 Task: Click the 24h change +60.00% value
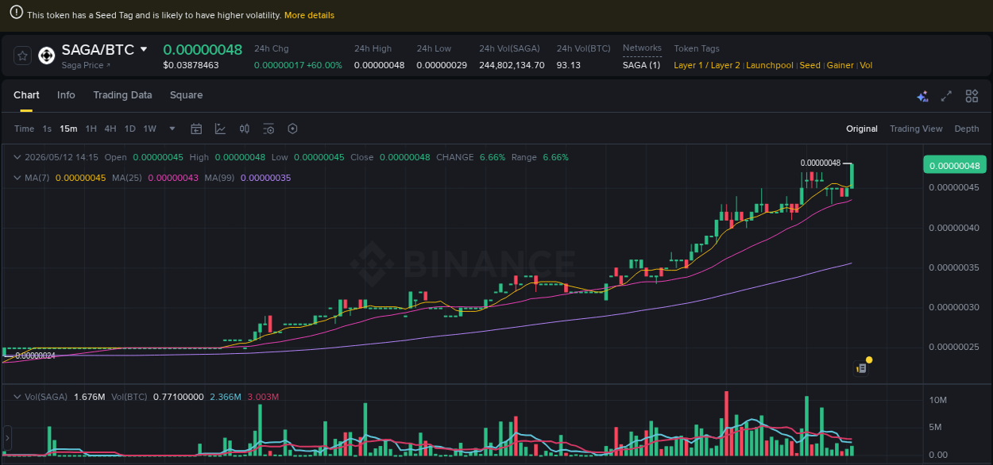pyautogui.click(x=323, y=65)
